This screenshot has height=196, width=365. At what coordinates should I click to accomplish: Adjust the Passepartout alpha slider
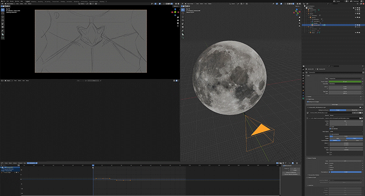[346, 172]
